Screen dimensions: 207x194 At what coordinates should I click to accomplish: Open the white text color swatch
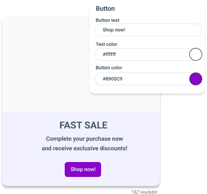tap(196, 54)
